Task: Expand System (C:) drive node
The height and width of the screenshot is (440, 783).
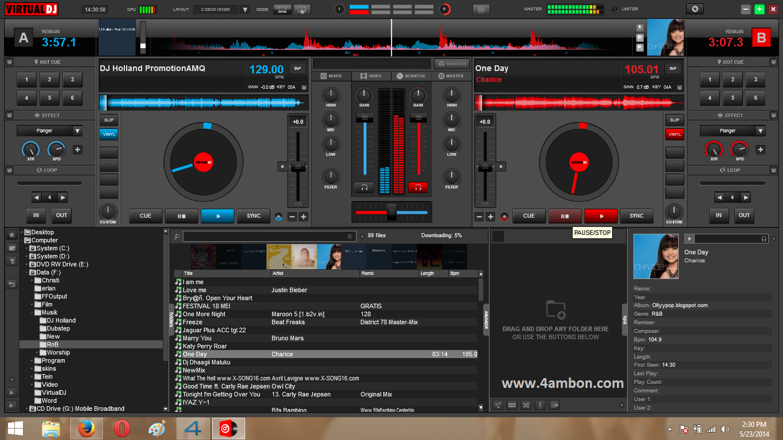Action: coord(26,249)
